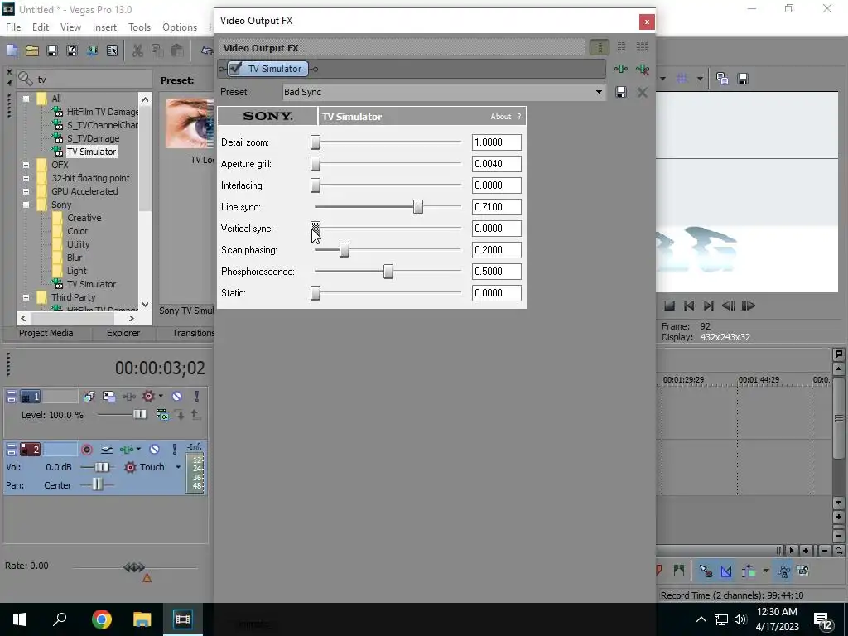Zoom out timeline with minus button

[825, 551]
